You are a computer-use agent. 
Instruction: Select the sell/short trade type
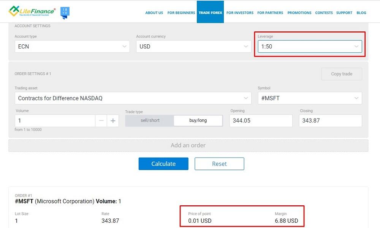click(x=150, y=120)
